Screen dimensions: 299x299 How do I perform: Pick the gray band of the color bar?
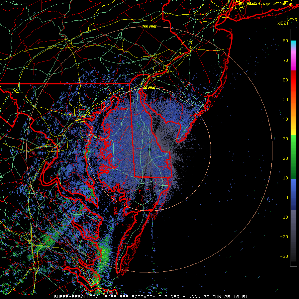(x=293, y=236)
